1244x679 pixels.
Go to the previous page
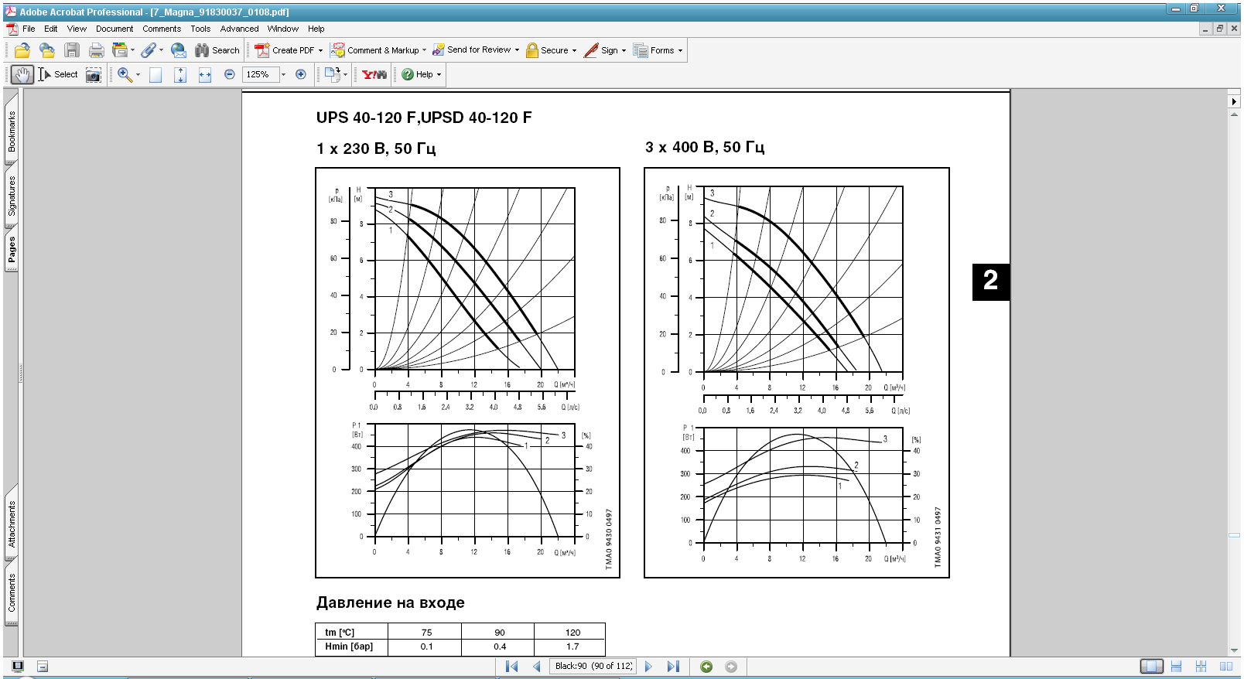coord(536,667)
